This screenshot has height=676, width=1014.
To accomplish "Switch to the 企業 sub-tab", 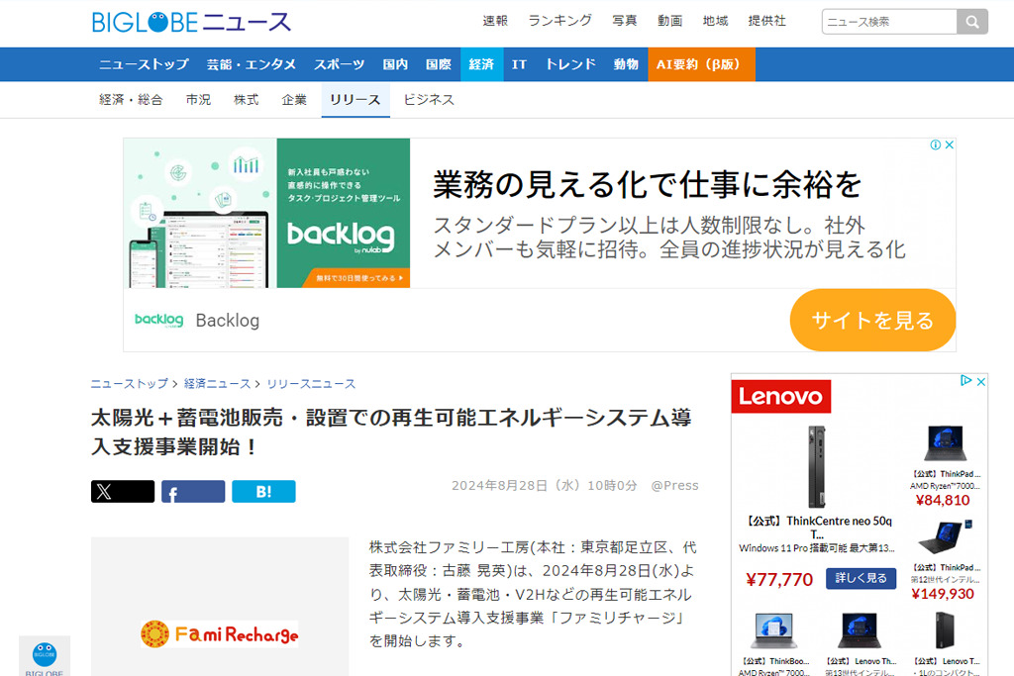I will coord(294,100).
